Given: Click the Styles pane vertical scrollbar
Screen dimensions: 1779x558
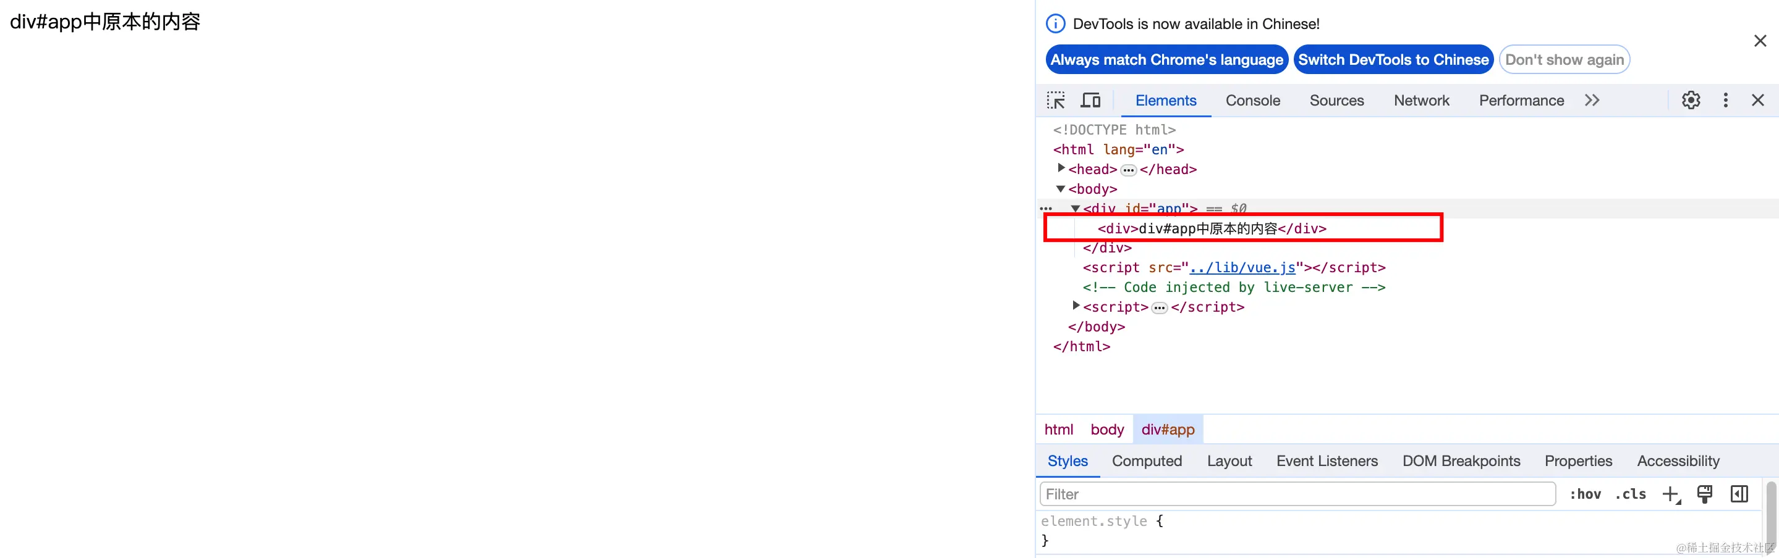Looking at the screenshot, I should pyautogui.click(x=1772, y=517).
